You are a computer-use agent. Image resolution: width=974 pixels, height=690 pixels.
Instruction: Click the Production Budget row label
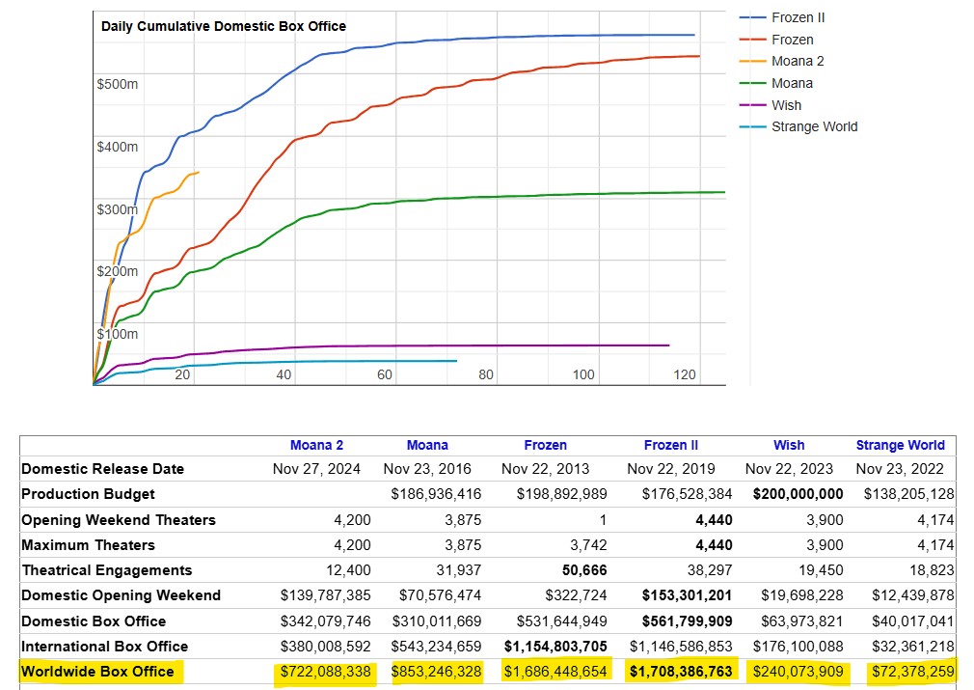click(x=87, y=494)
